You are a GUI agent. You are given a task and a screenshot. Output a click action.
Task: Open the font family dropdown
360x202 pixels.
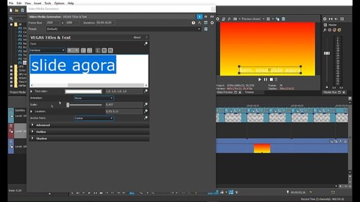(47, 50)
